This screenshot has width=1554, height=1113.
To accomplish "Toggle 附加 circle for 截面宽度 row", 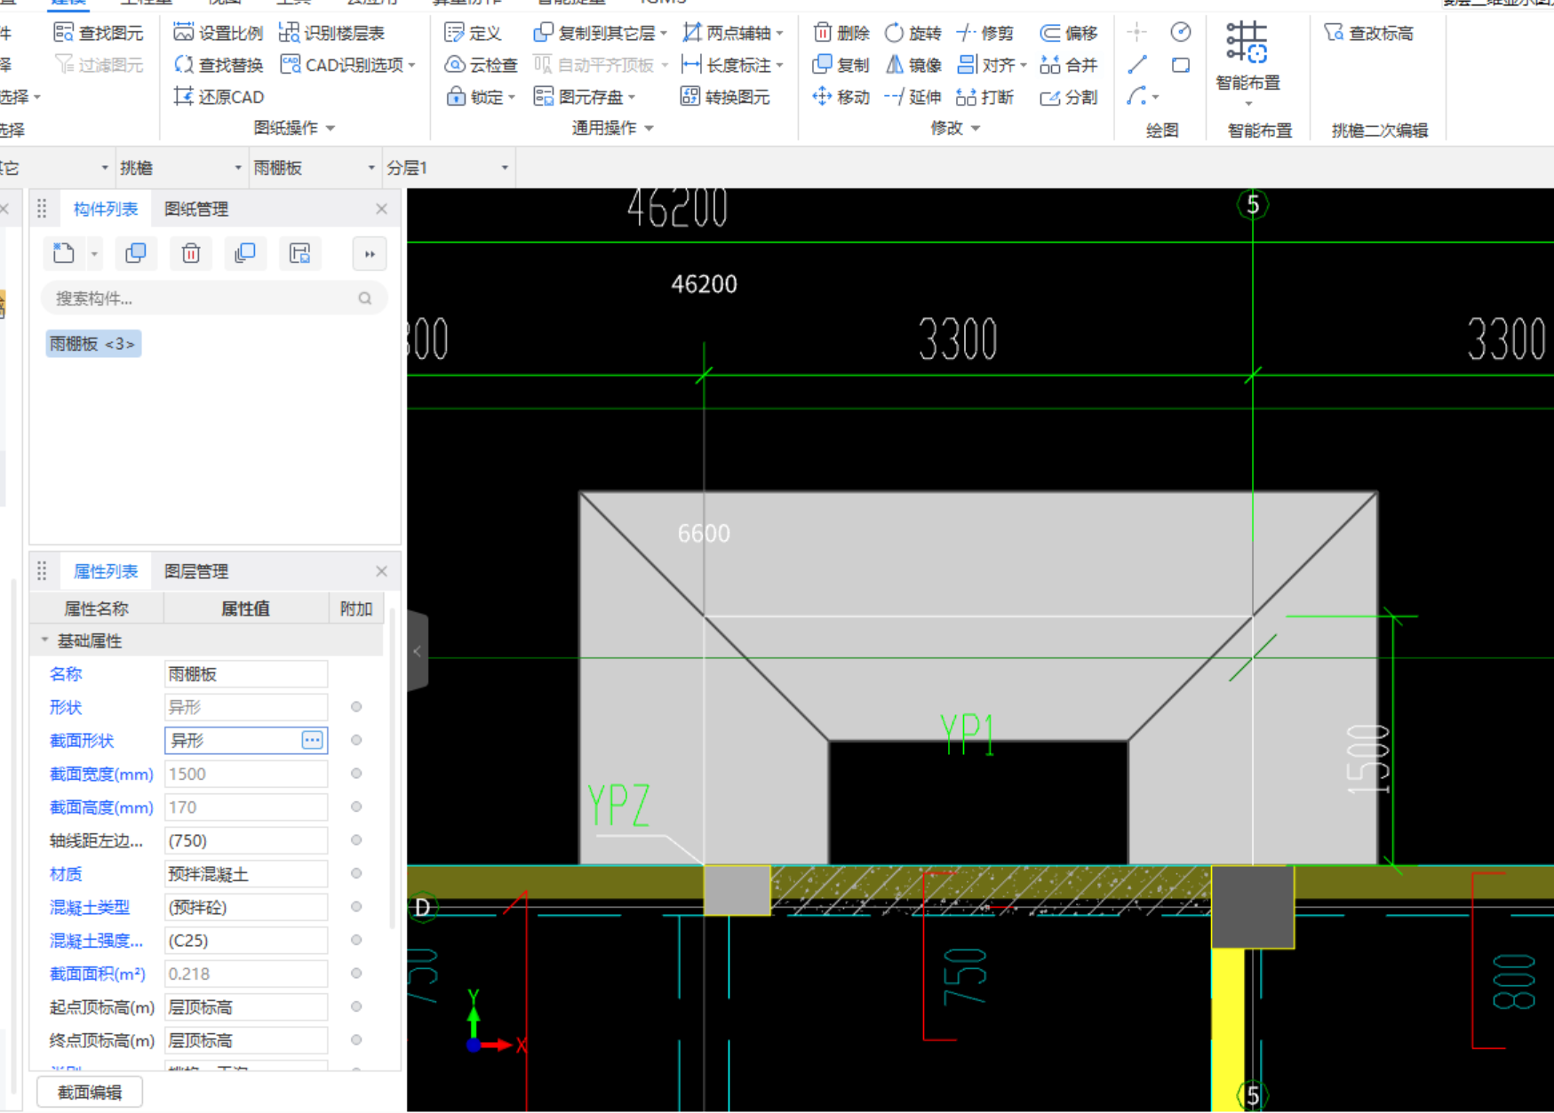I will (356, 774).
